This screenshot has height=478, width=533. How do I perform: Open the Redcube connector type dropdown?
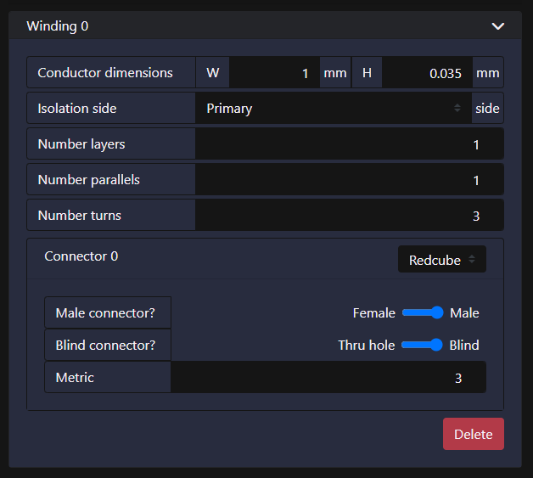click(442, 260)
